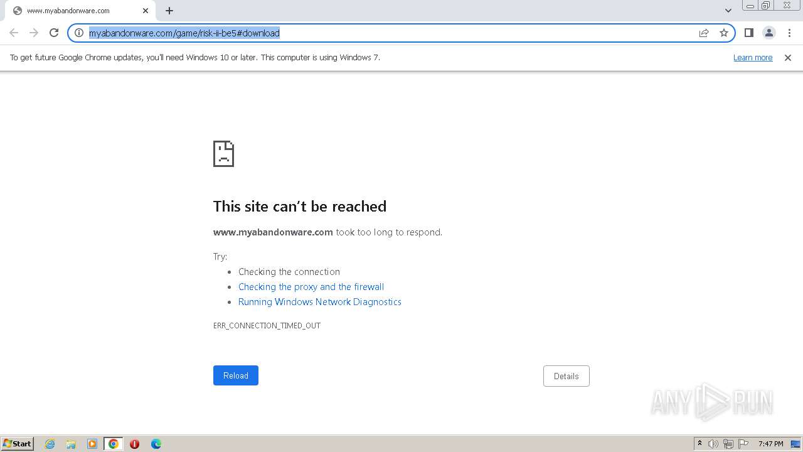View site information icon in address bar
This screenshot has width=803, height=452.
pyautogui.click(x=79, y=33)
